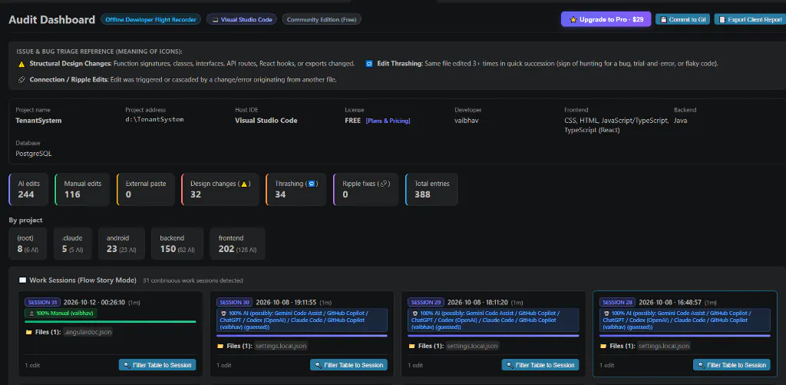Click the Connection / Ripple Edits pencil icon
Viewport: 786px width, 385px height.
(21, 79)
